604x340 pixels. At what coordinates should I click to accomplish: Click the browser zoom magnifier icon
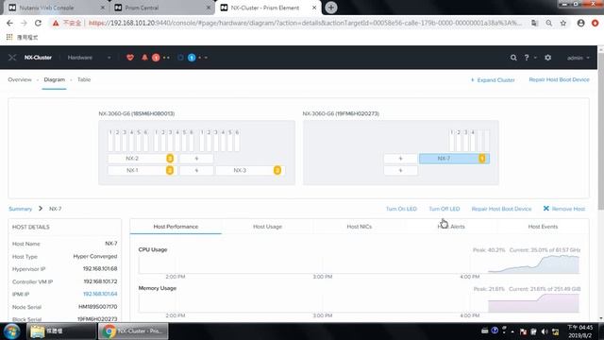tap(549, 23)
